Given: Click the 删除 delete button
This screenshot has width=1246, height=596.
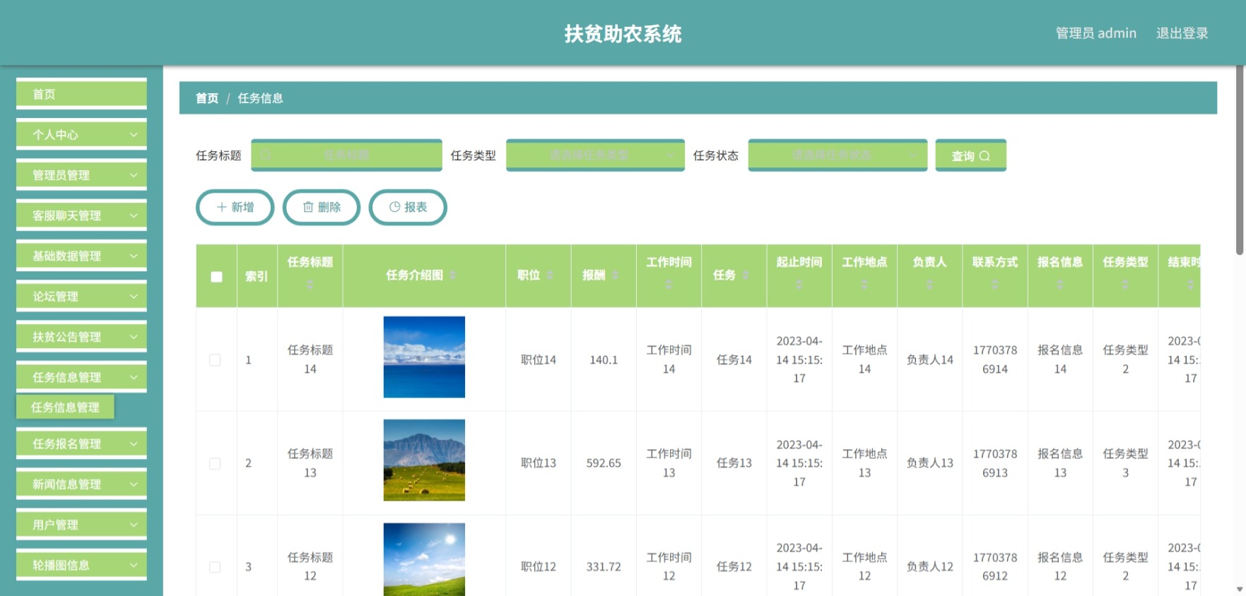Looking at the screenshot, I should [322, 207].
